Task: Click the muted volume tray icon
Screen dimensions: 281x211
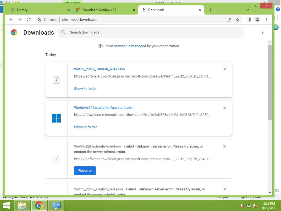Action: (242, 206)
